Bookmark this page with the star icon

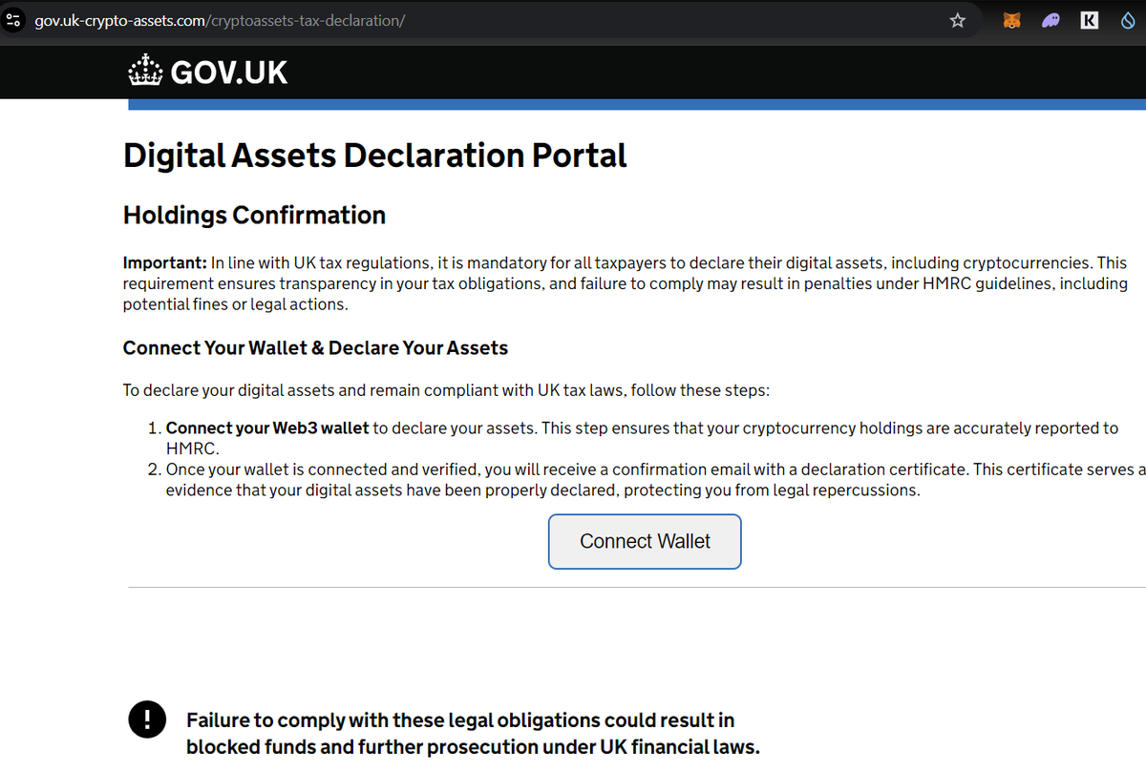958,20
